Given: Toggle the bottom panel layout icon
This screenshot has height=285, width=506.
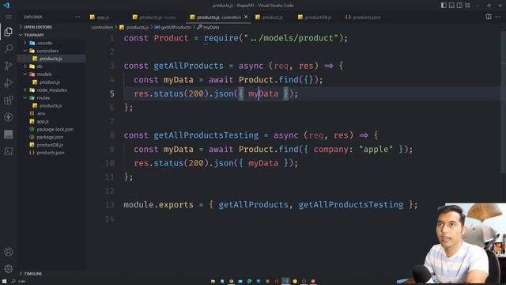Looking at the screenshot, I should pyautogui.click(x=451, y=6).
